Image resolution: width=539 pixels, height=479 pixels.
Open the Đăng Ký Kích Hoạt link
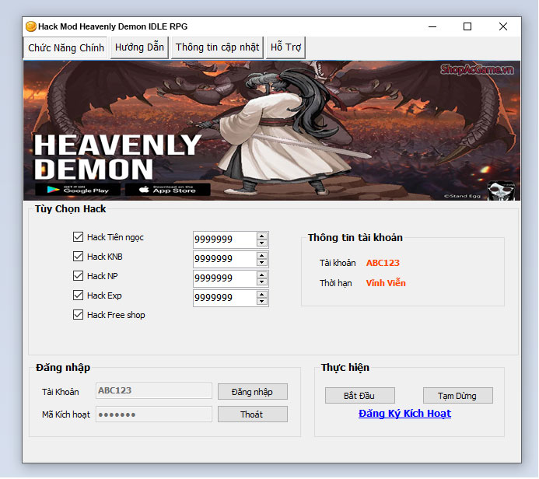point(404,414)
